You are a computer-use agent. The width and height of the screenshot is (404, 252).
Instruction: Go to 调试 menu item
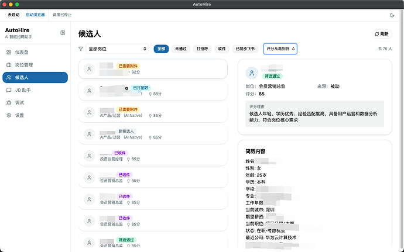point(35,103)
